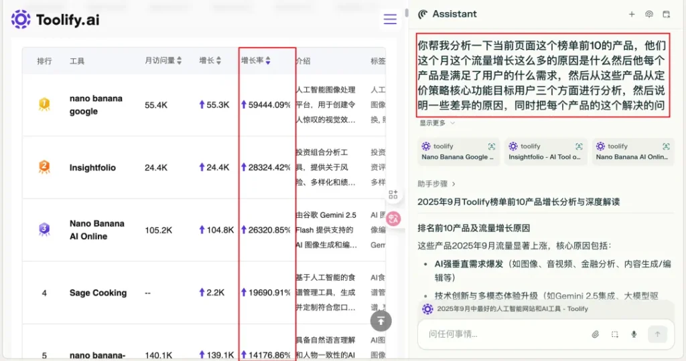Click the broadcast icon in Assistant header
The width and height of the screenshot is (686, 361).
tap(648, 14)
